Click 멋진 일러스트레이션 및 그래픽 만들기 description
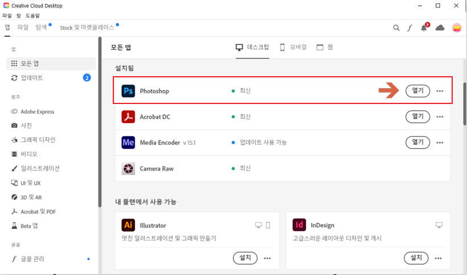The width and height of the screenshot is (467, 275). (169, 238)
